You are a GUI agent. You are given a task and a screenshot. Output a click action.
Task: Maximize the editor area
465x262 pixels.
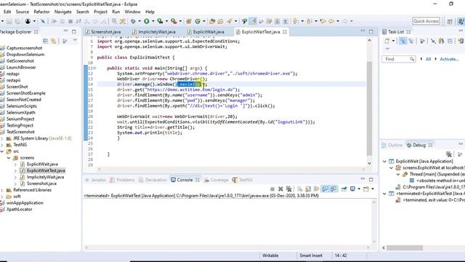click(371, 31)
